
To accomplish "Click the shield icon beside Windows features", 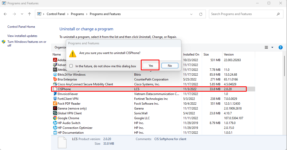I will pos(4,42).
